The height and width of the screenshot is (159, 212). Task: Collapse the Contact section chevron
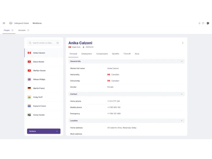coord(181,94)
